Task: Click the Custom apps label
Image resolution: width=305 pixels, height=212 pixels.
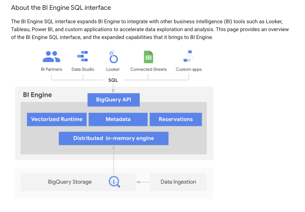Action: tap(189, 69)
